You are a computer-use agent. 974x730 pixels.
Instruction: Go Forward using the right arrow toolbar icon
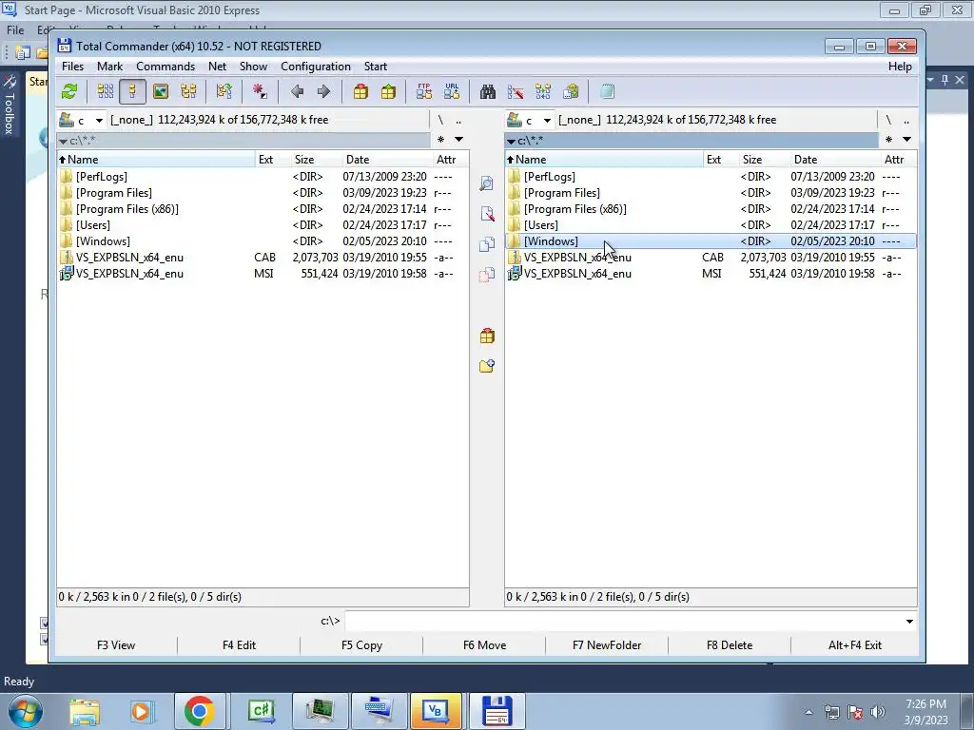pyautogui.click(x=323, y=92)
